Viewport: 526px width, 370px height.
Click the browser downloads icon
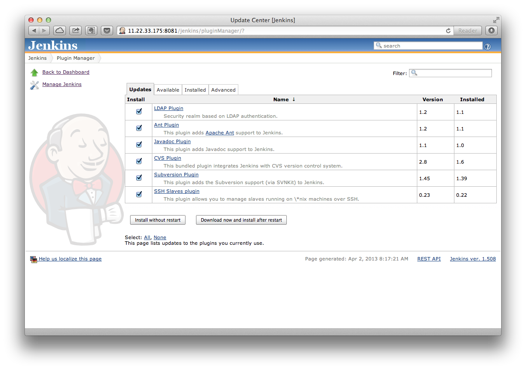pos(491,31)
